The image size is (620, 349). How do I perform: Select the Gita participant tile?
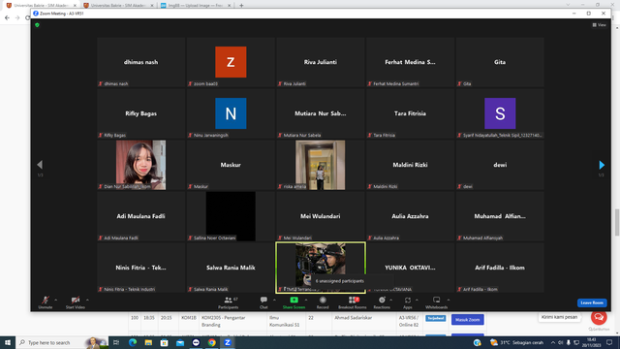(500, 62)
